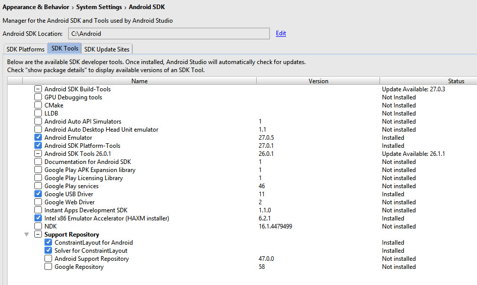Viewport: 477px width, 285px height.
Task: Collapse the Support Repository tree node
Action: point(27,235)
